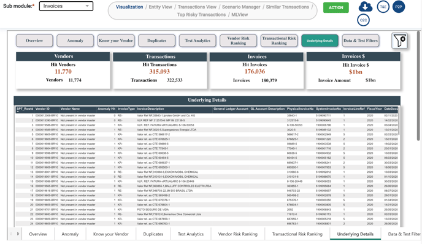Screen dimensions: 422x244
Task: Open the Know your Vendor button
Action: click(116, 40)
